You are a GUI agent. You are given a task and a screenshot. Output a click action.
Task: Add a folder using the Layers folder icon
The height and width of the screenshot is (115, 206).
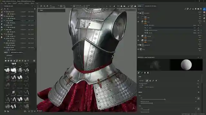pyautogui.click(x=198, y=9)
